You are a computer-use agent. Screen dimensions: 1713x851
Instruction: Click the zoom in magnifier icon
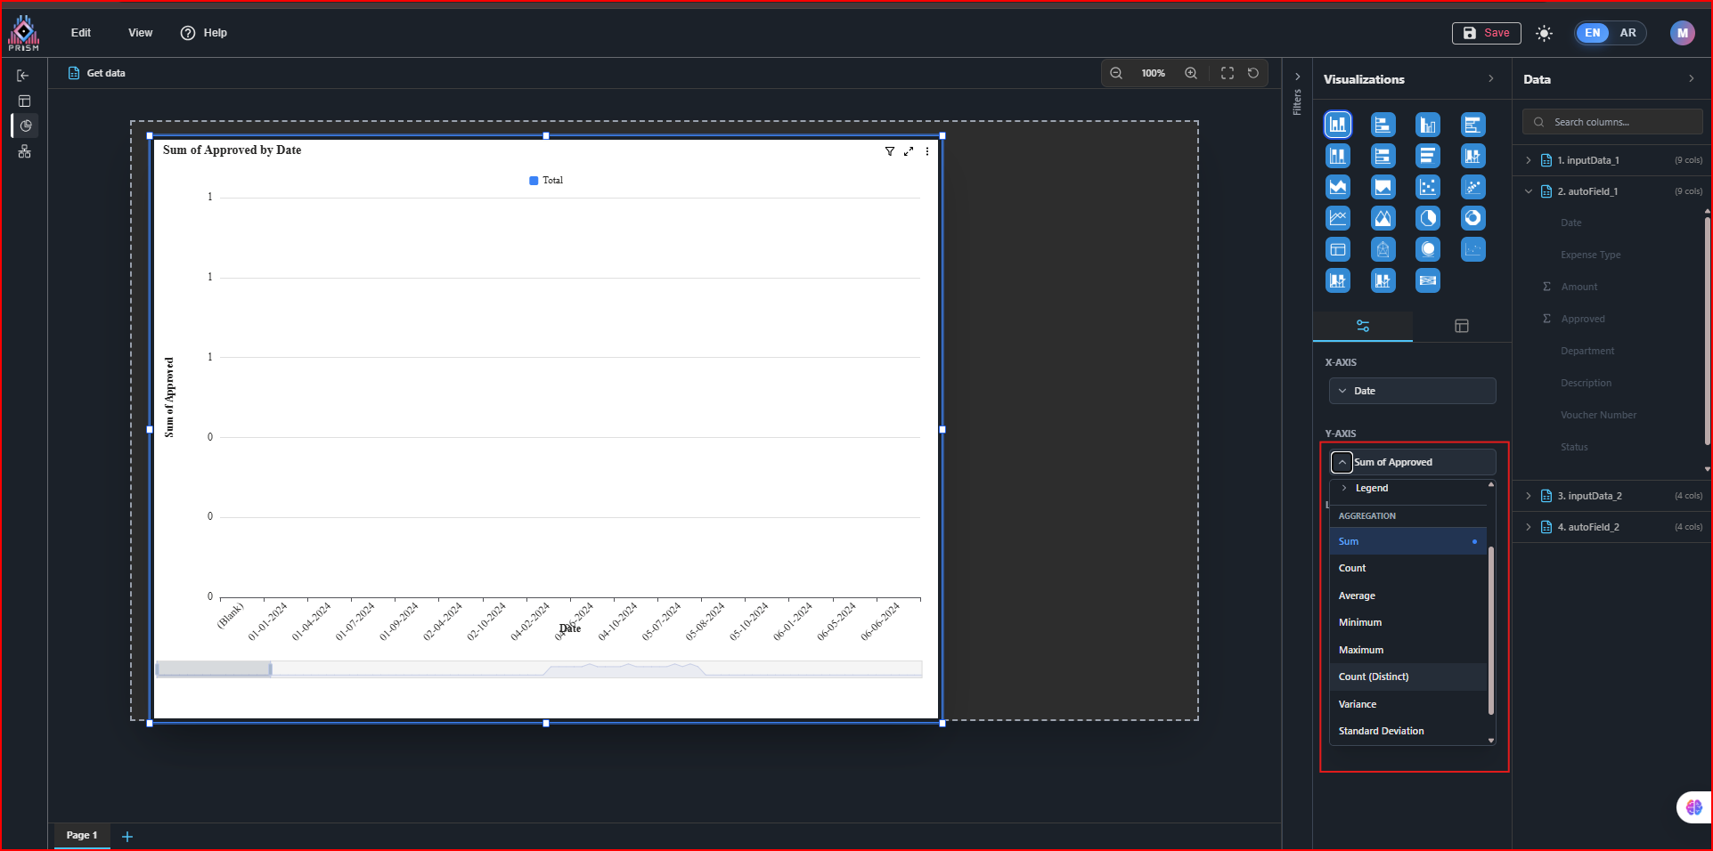tap(1190, 73)
